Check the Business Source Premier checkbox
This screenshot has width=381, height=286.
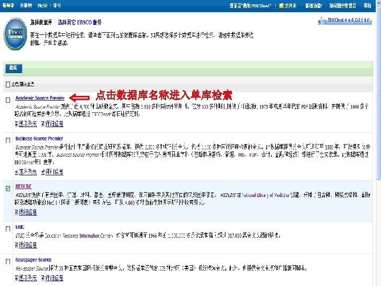pyautogui.click(x=8, y=140)
